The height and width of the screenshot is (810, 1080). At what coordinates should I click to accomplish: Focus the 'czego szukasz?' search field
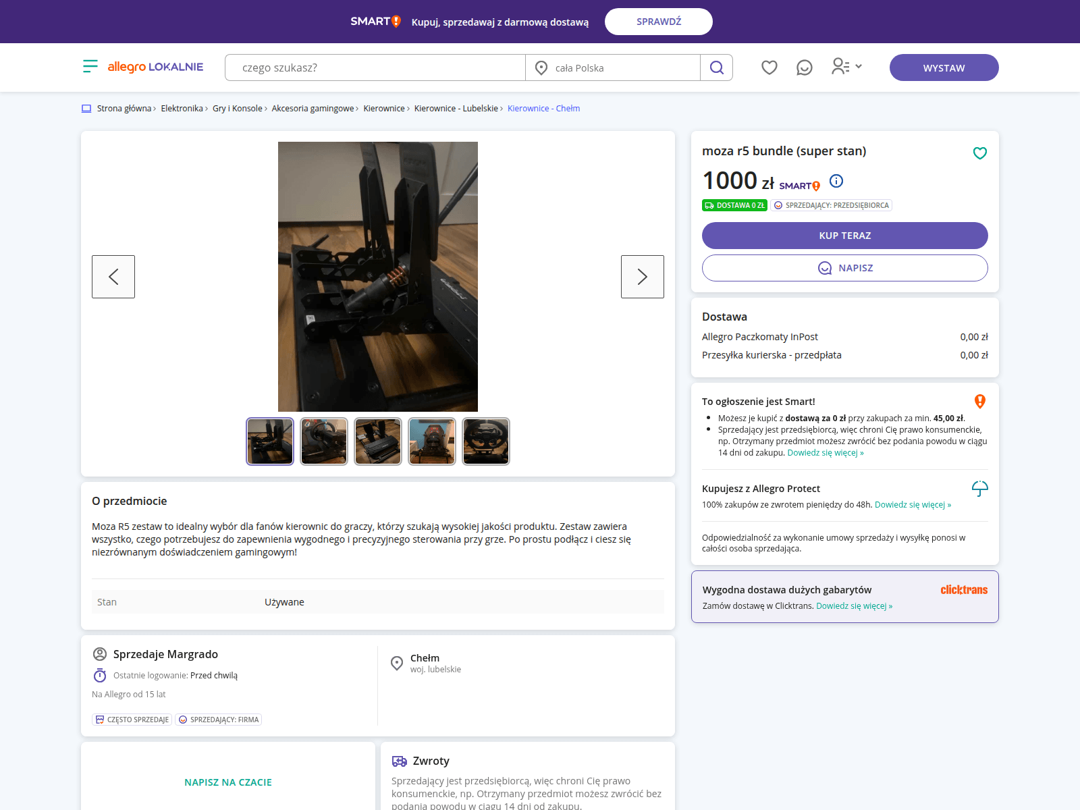click(375, 67)
